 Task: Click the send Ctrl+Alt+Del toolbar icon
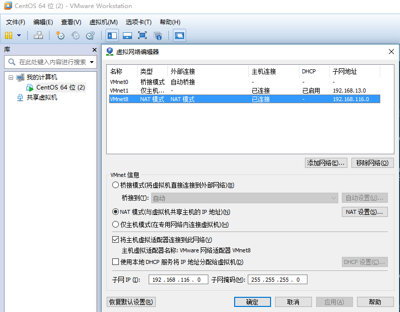tap(38, 35)
